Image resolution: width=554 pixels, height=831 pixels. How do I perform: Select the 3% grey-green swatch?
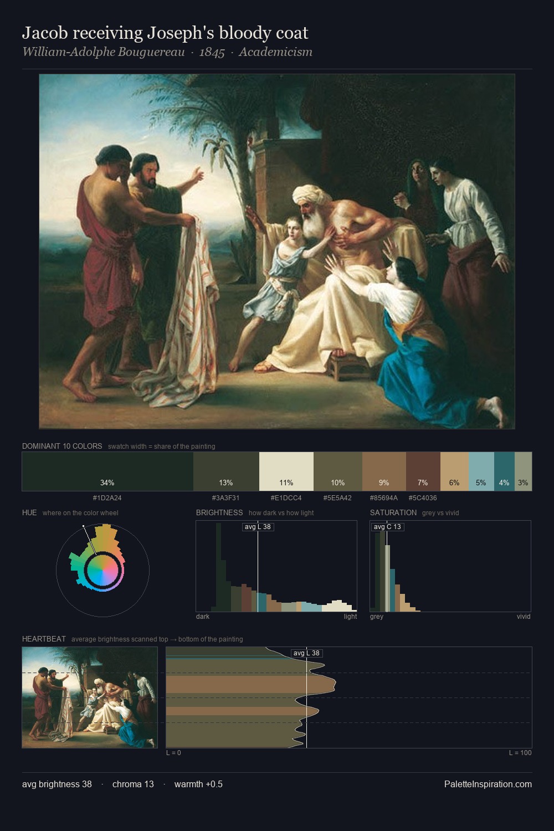[523, 471]
